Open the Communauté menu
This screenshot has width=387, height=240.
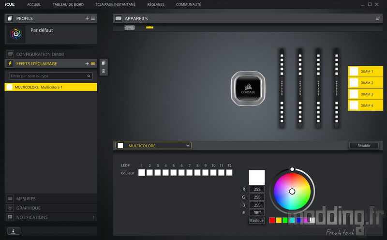coord(189,4)
